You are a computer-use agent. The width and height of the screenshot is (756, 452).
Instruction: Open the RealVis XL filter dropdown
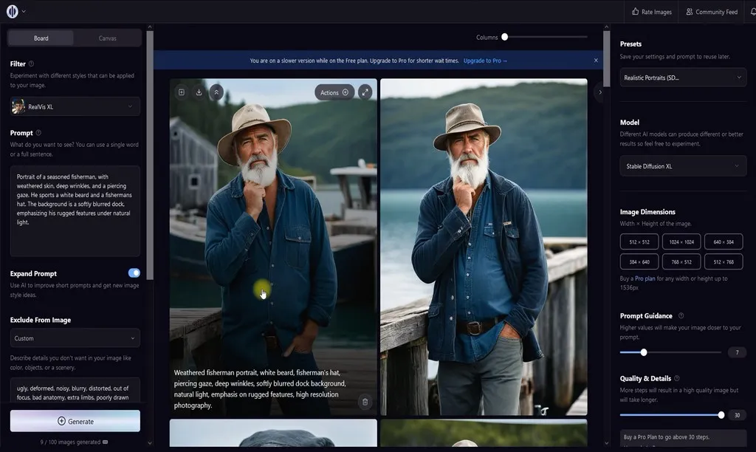(75, 107)
